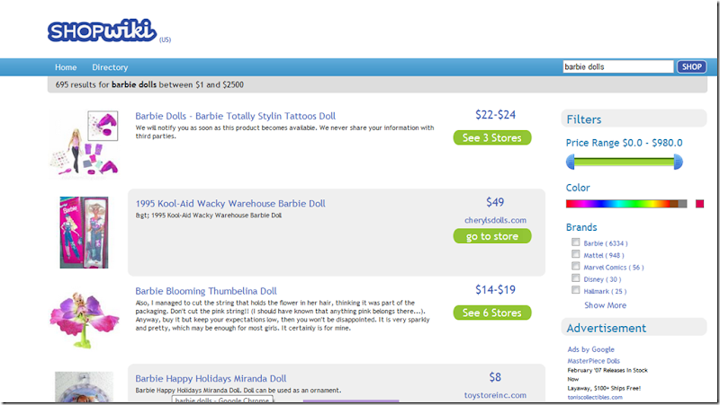Screen dimensions: 720x405
Task: Open 1995 Kool-Aid Wacky Warehouse Barbie Doll link
Action: coord(230,204)
